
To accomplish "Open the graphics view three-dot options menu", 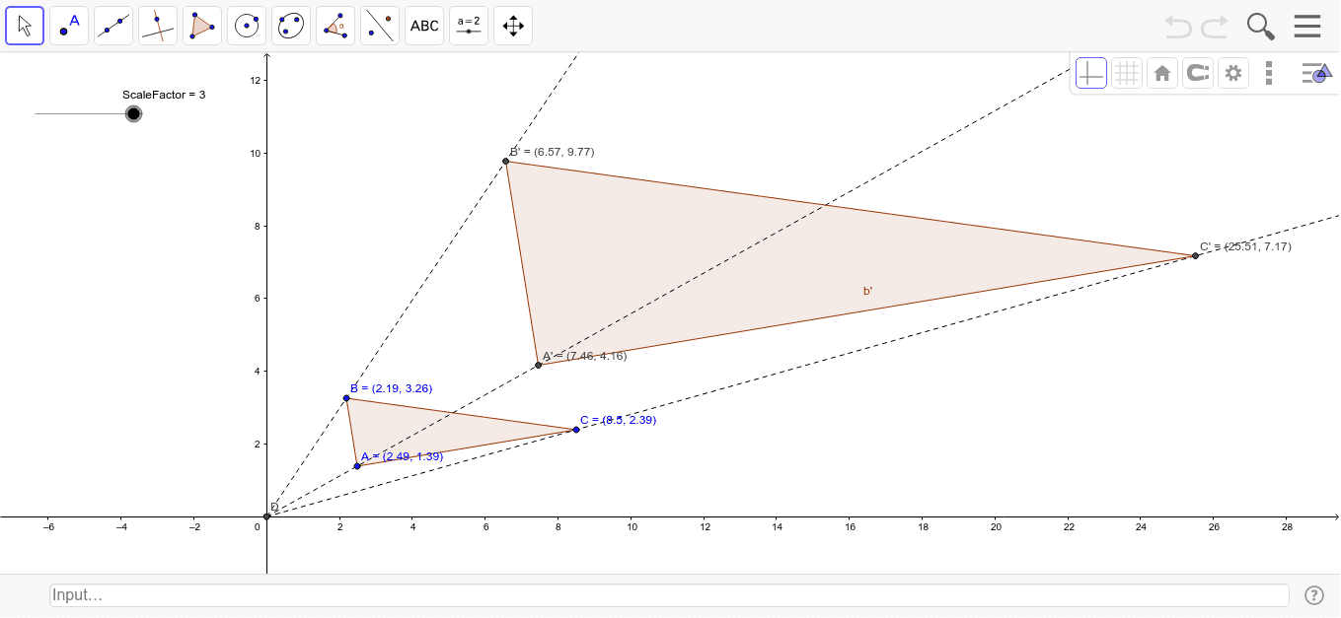I will pyautogui.click(x=1269, y=72).
